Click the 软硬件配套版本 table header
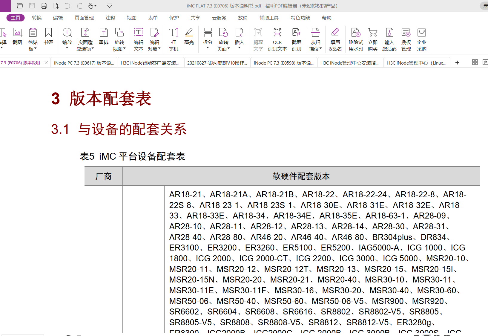Screen dimensions: 488x336 click(x=301, y=176)
